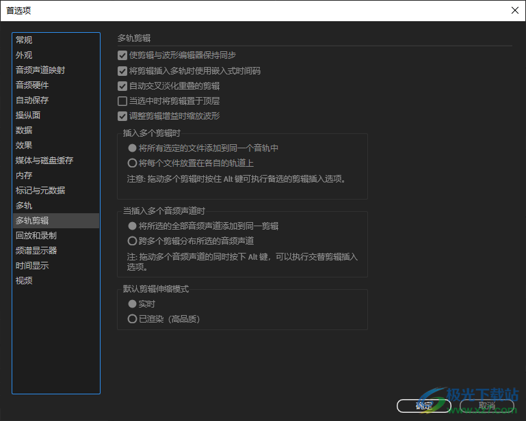Open 视频 preferences

[x=56, y=281]
